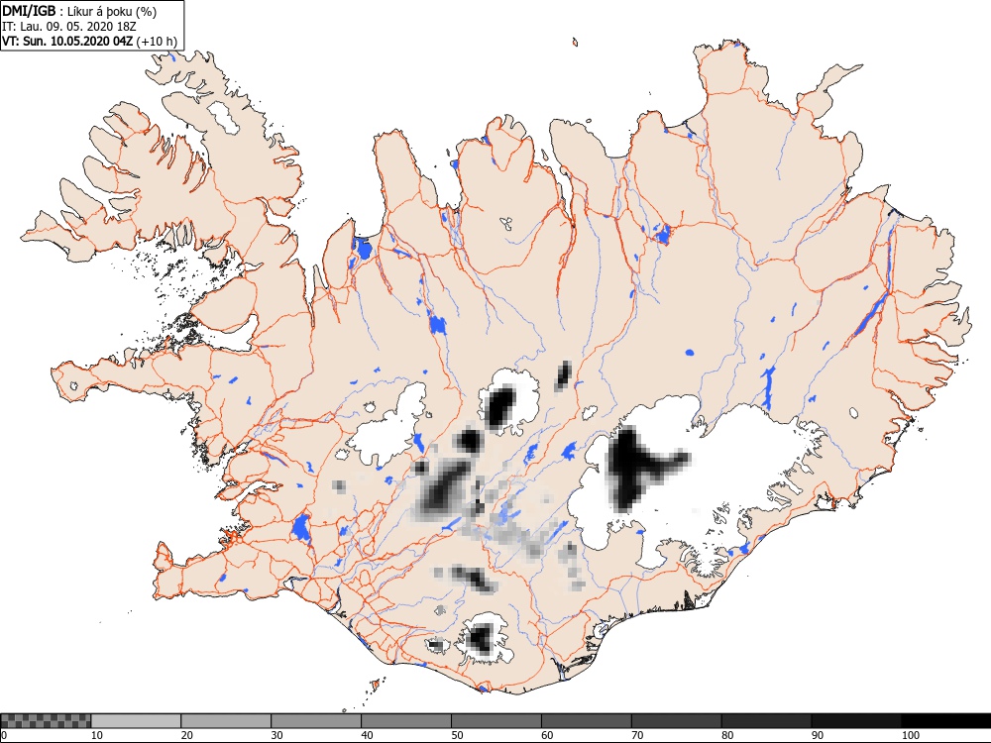The image size is (991, 743).
Task: Click the 10-20 light gray legend swatch
Action: 136,721
